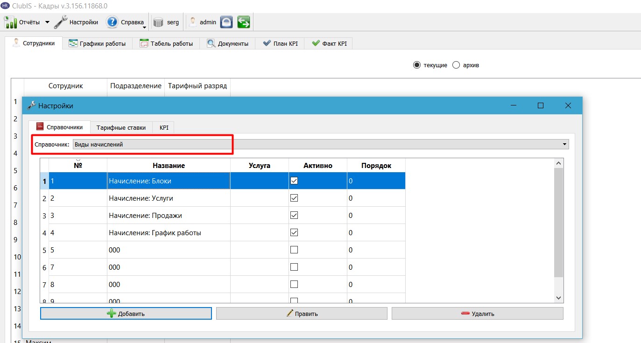Enable Активно checkbox in row 5
The width and height of the screenshot is (641, 343).
[x=294, y=250]
